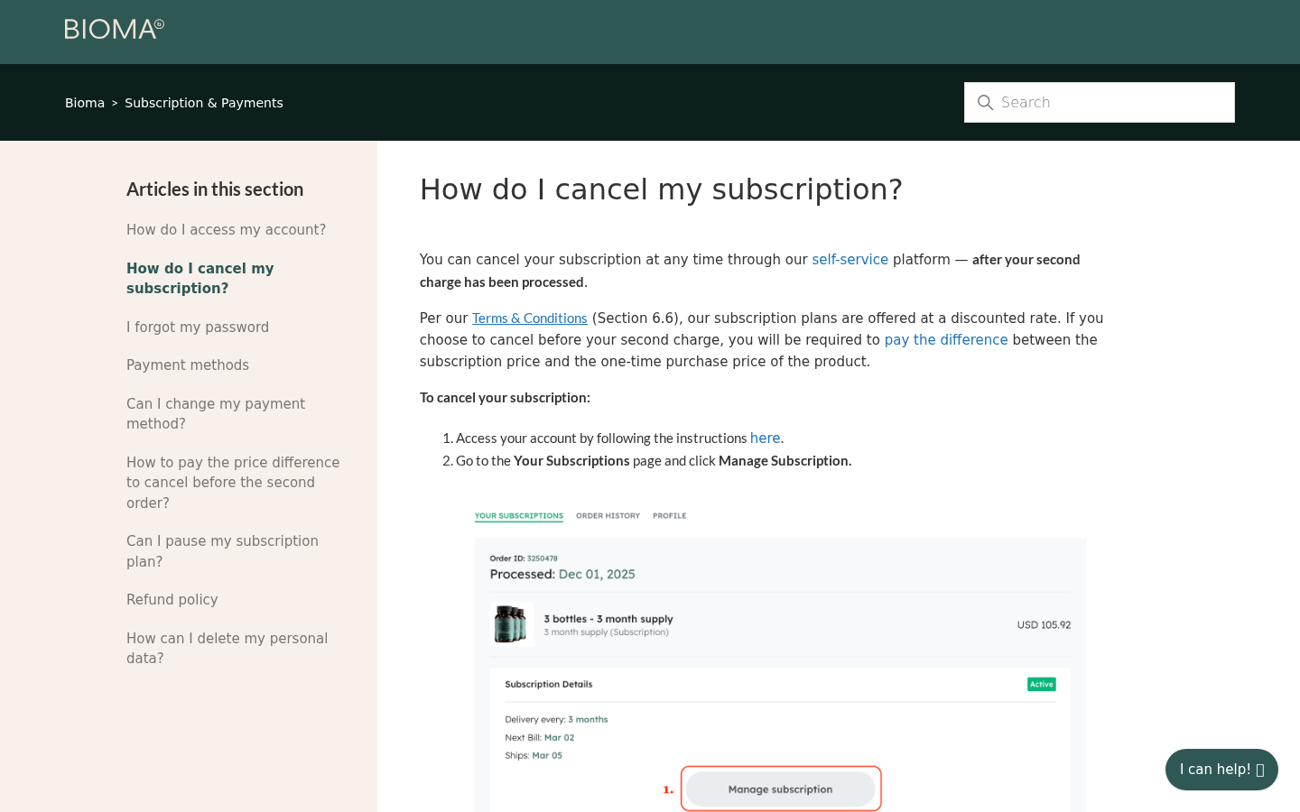The image size is (1300, 812).
Task: Open the Terms & Conditions link
Action: pos(530,318)
